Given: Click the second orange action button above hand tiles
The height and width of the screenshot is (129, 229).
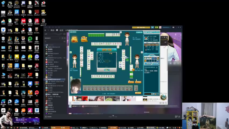Looking at the screenshot, I should 138,82.
